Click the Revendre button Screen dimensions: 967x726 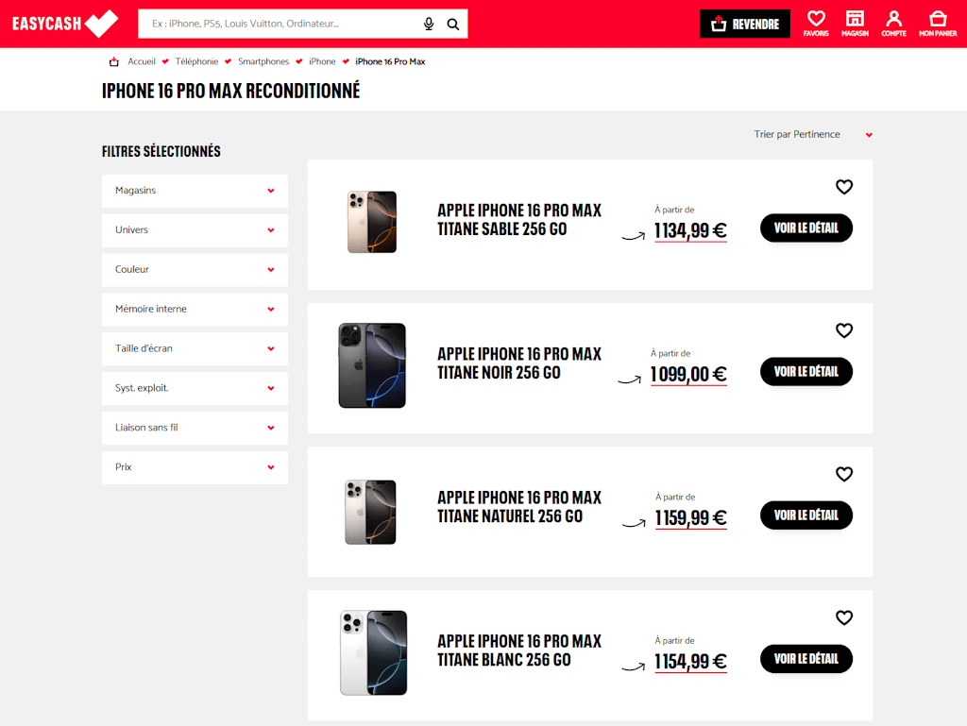pos(745,24)
